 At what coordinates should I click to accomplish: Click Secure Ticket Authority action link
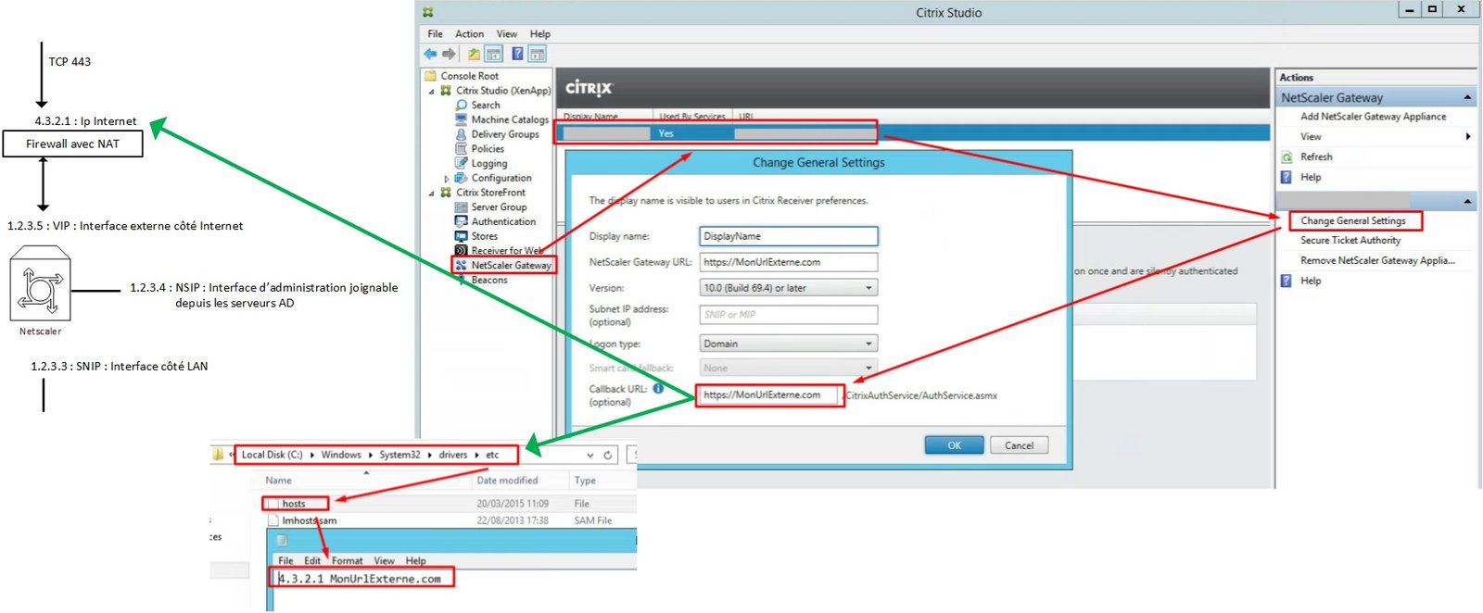[x=1350, y=241]
